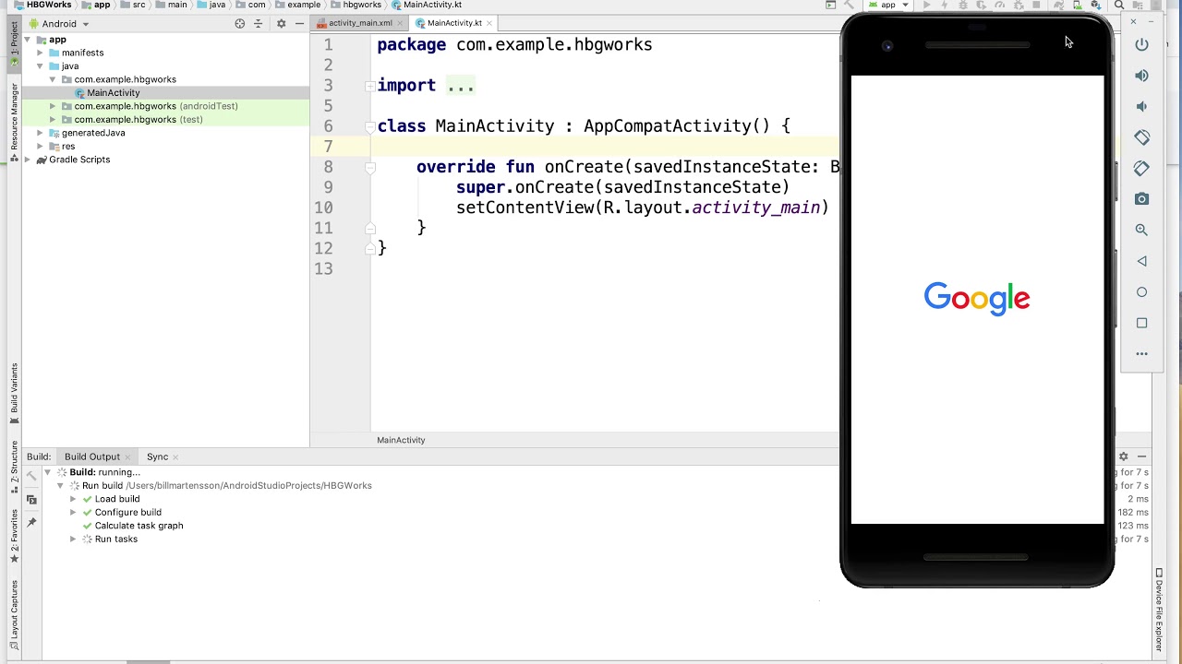Image resolution: width=1182 pixels, height=664 pixels.
Task: Expand the com.example.hbgworks (androidTest) arrow
Action: tap(54, 106)
